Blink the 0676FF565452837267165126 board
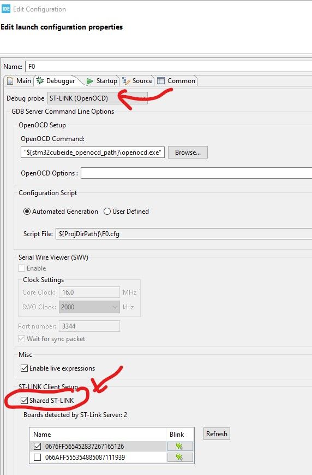This screenshot has width=312, height=475. pyautogui.click(x=180, y=446)
